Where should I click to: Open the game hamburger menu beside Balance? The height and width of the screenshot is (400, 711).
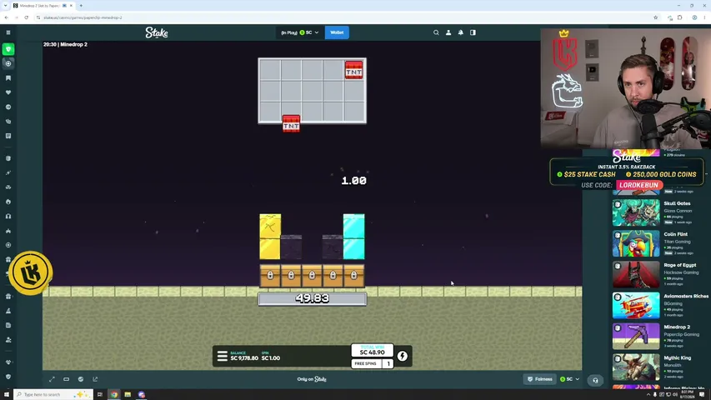(x=222, y=356)
